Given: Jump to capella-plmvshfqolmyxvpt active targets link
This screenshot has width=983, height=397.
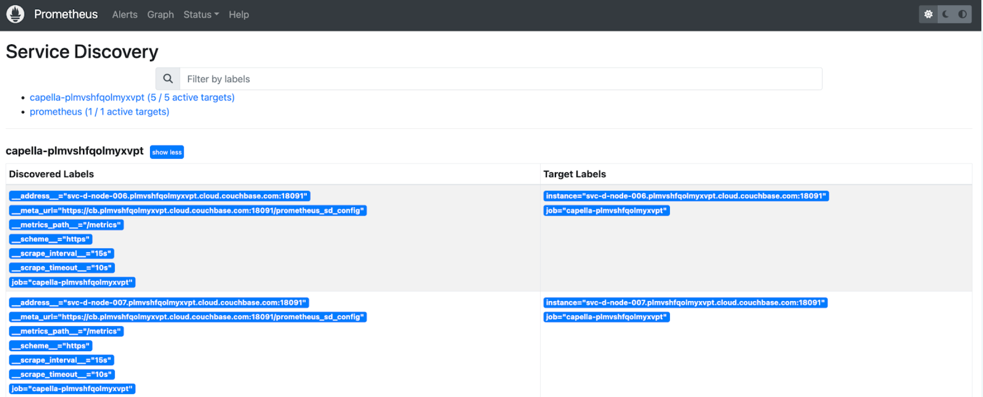Looking at the screenshot, I should click(x=132, y=97).
